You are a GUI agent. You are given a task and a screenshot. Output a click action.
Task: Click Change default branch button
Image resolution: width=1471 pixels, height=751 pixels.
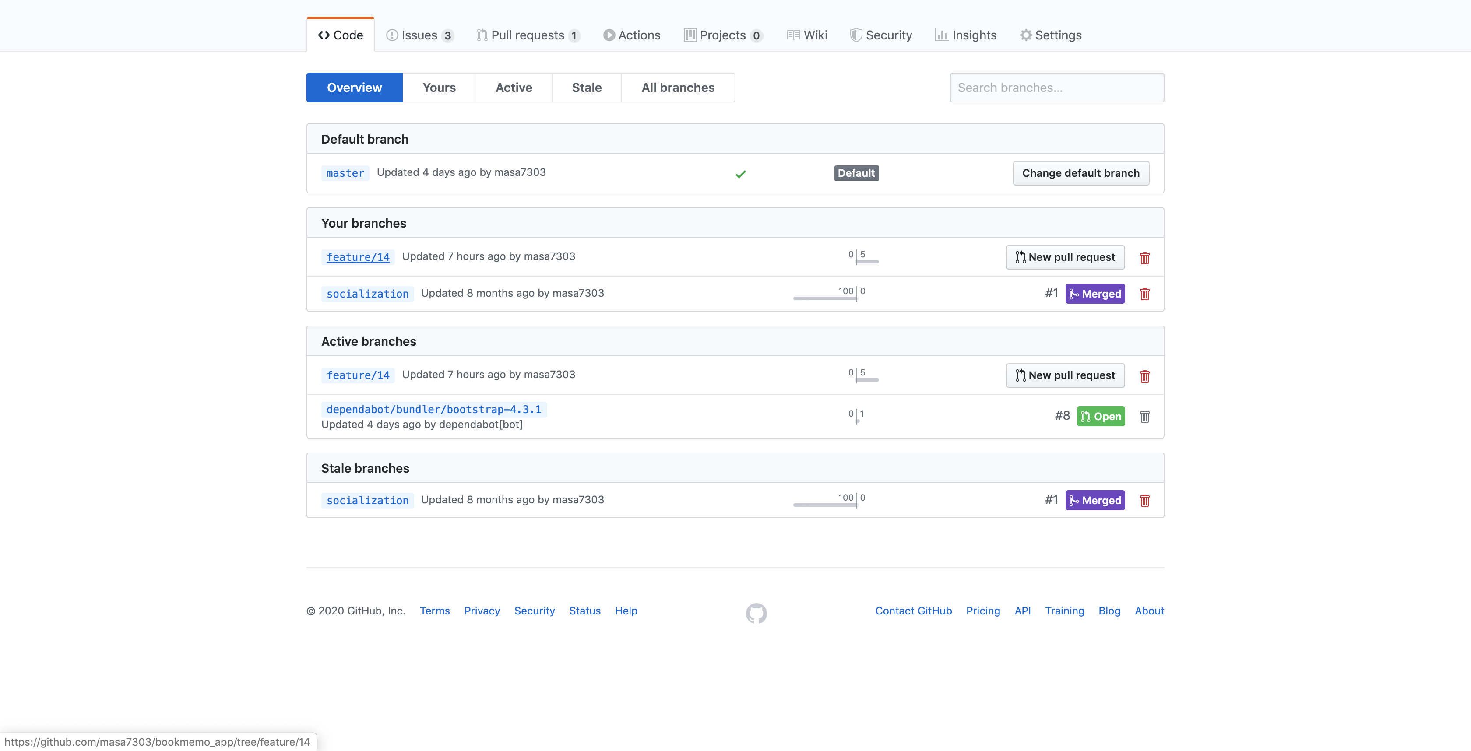[1080, 173]
